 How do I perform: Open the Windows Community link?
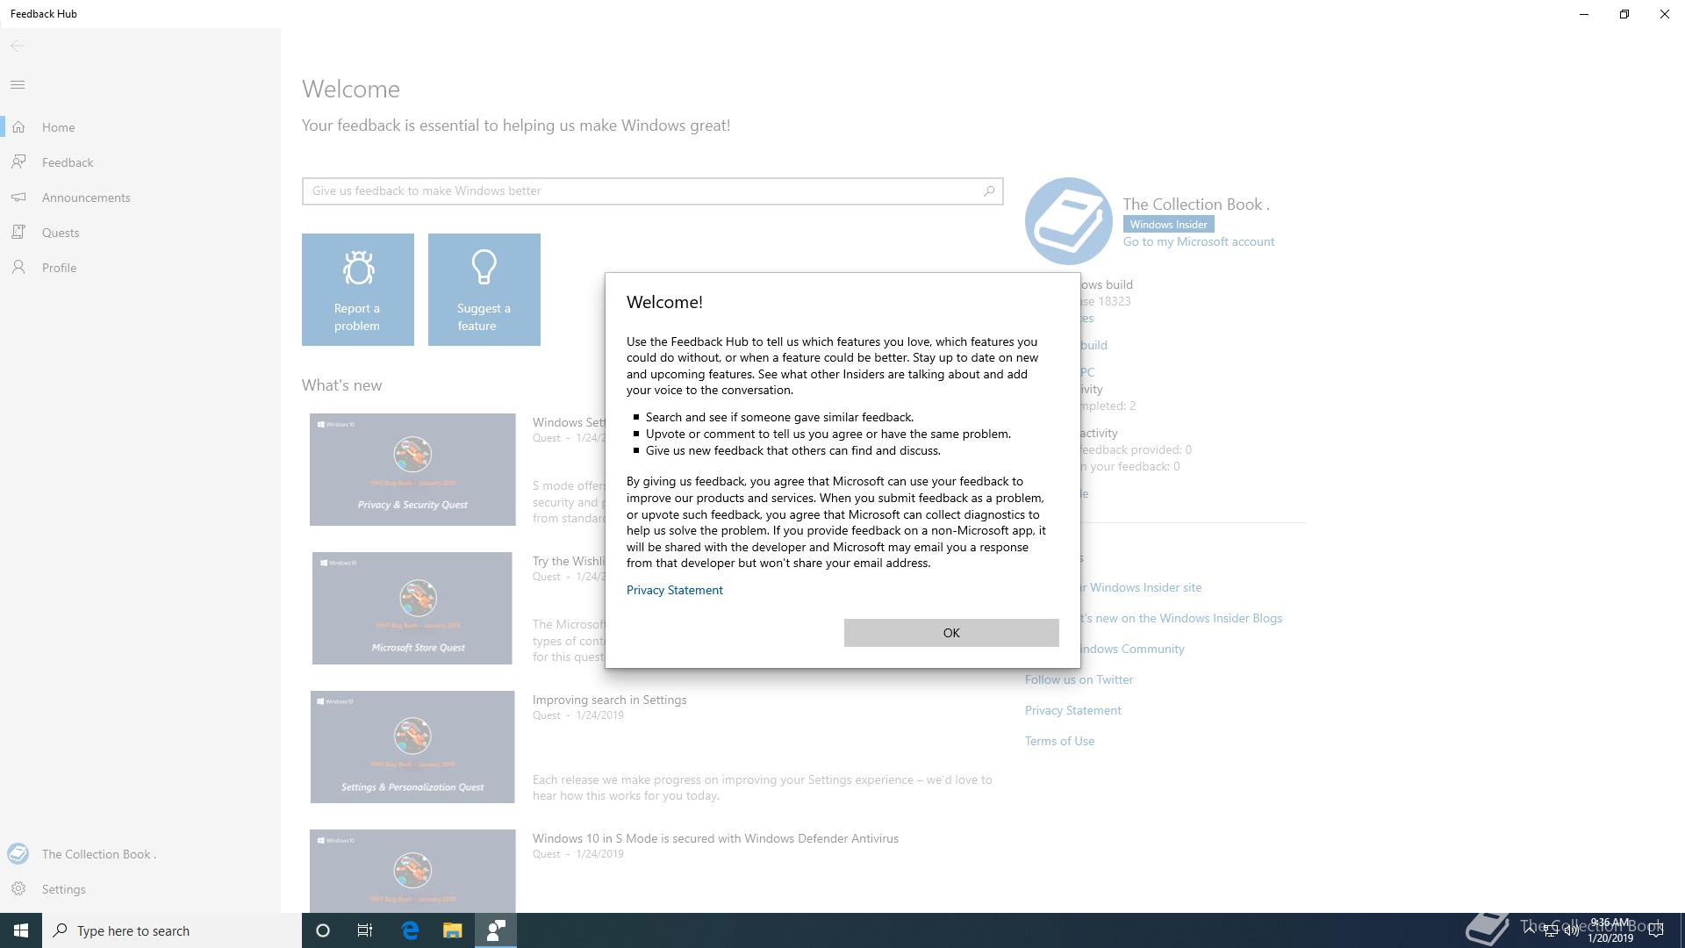coord(1132,649)
